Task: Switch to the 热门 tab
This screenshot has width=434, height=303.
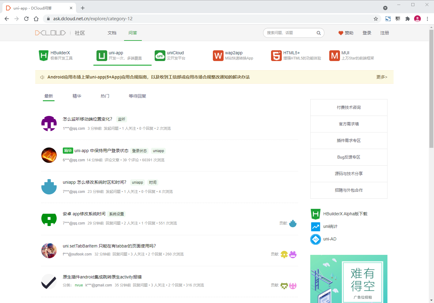Action: point(105,96)
